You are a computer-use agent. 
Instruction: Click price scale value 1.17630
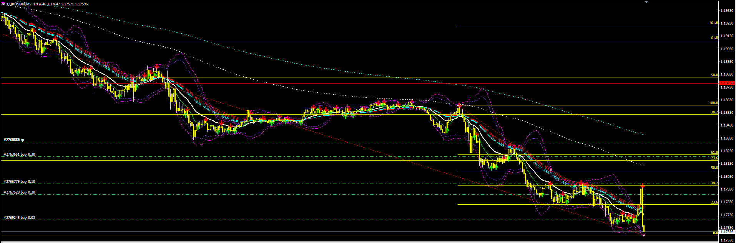(x=727, y=228)
